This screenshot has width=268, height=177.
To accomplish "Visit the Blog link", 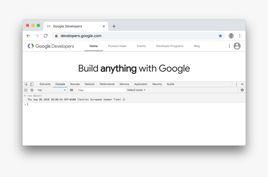I will 197,46.
